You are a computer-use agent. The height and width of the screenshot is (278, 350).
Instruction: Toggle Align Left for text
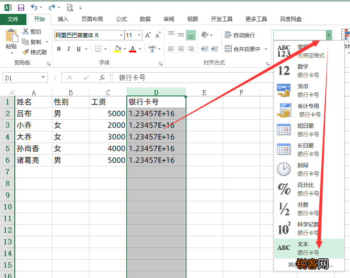(171, 49)
